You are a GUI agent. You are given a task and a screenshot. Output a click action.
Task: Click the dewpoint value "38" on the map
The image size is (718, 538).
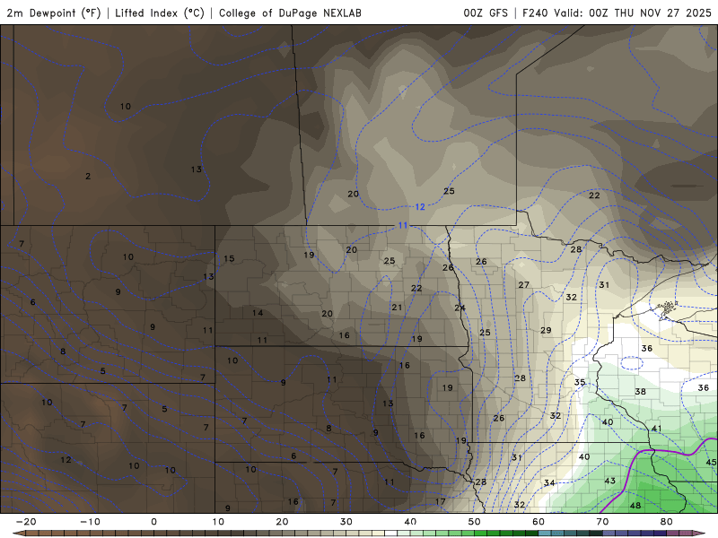pos(640,392)
